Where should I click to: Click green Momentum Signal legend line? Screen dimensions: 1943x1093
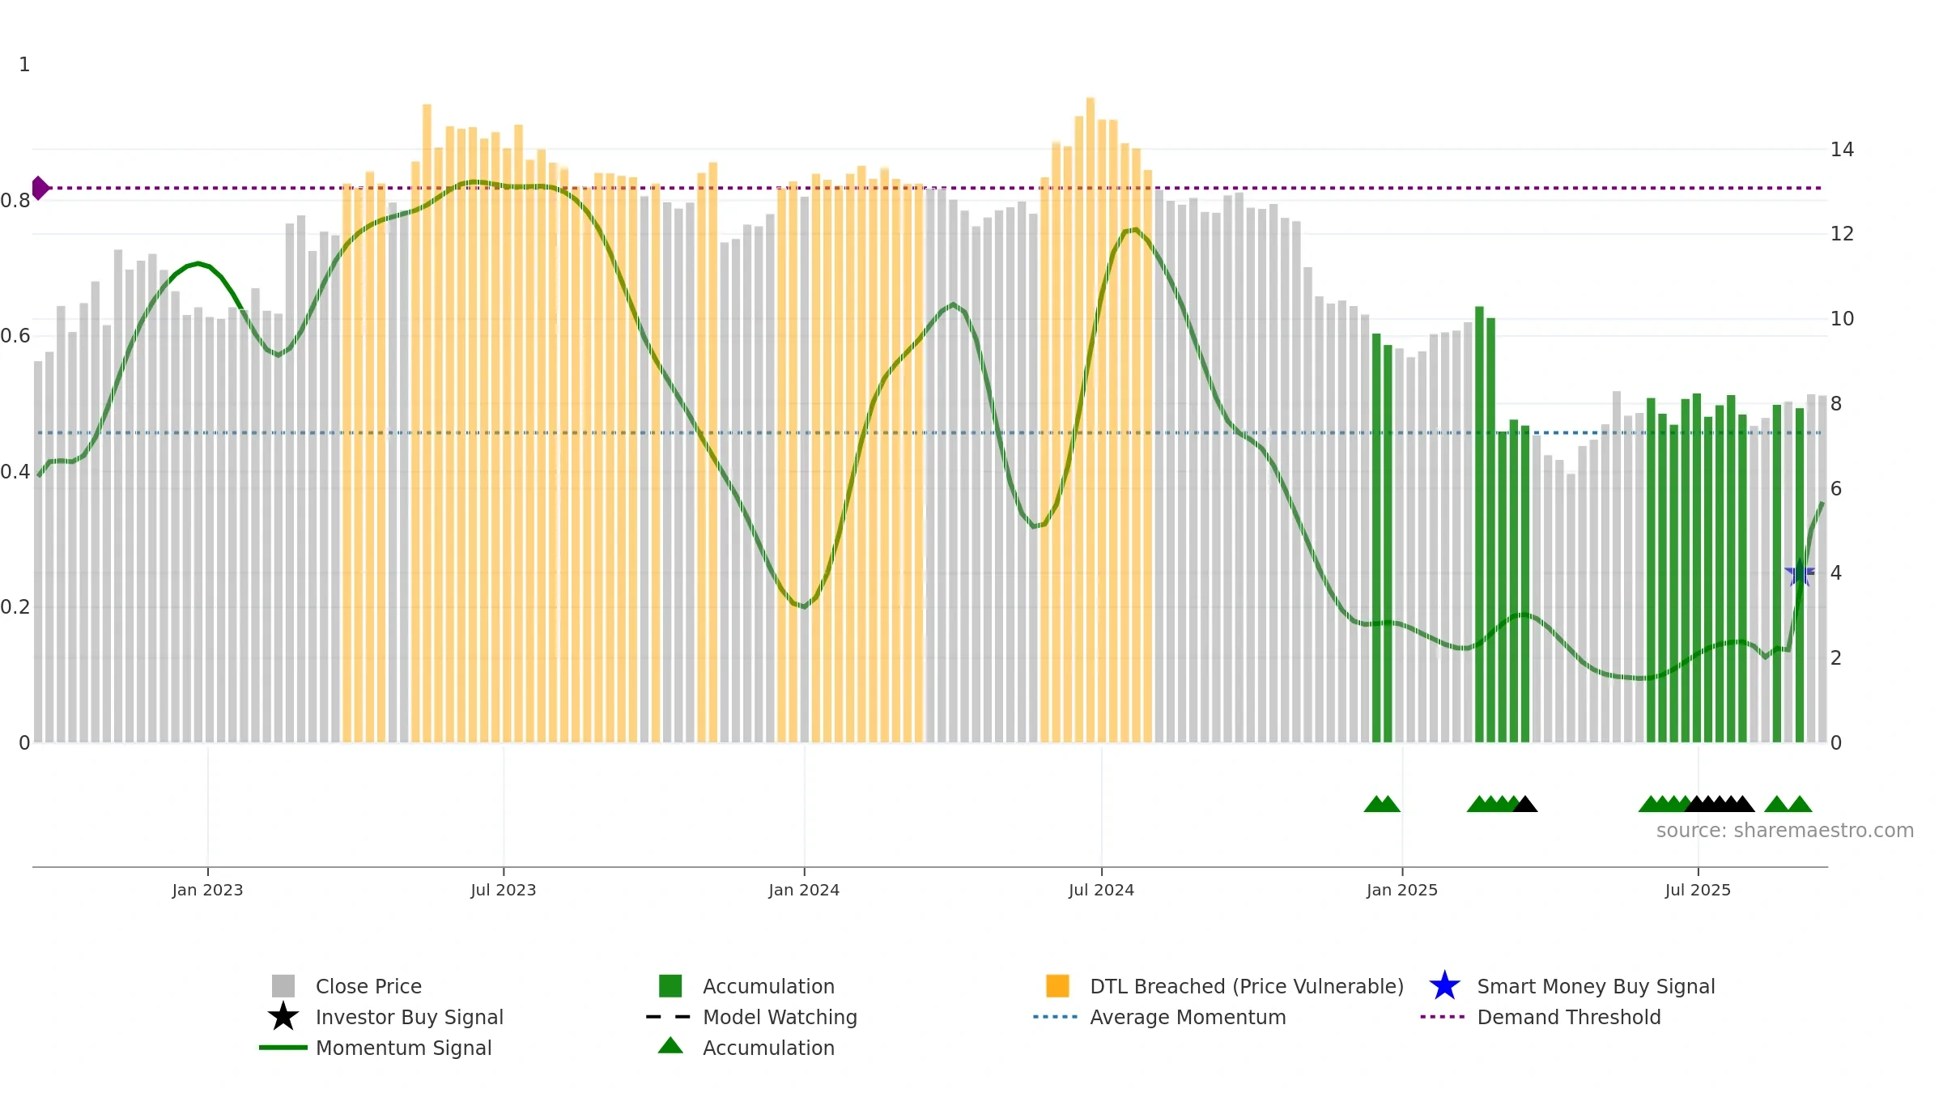click(283, 1048)
